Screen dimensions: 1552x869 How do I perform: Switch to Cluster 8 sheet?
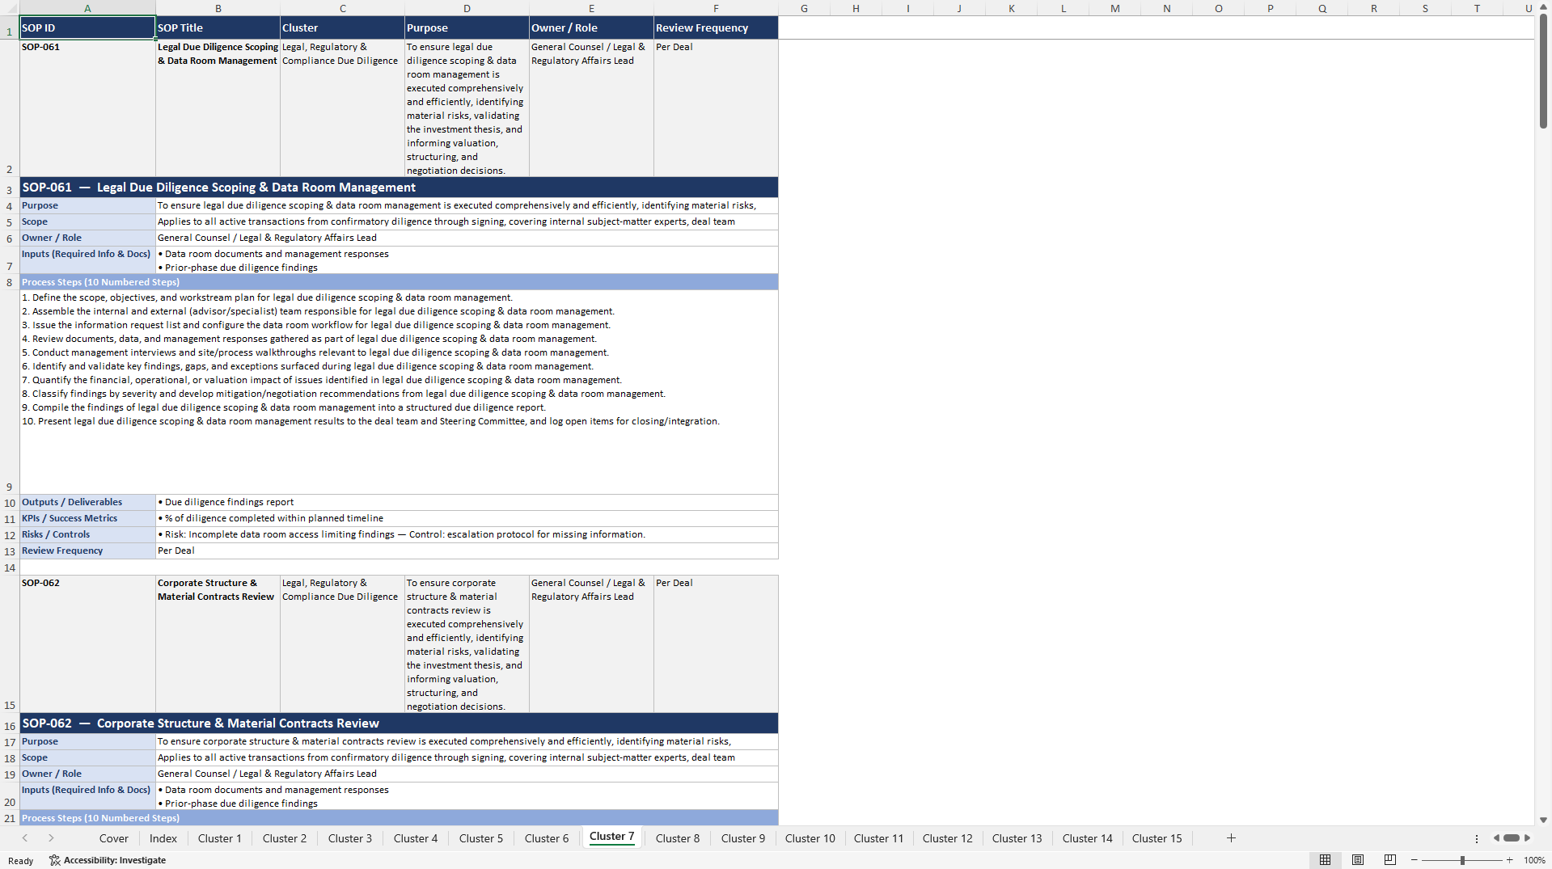pyautogui.click(x=678, y=838)
